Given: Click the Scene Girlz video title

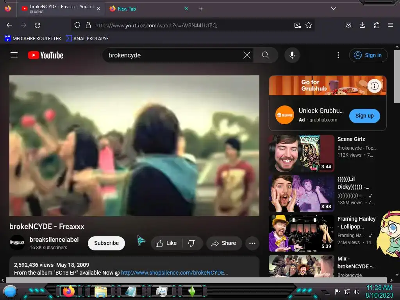Looking at the screenshot, I should coord(351,139).
